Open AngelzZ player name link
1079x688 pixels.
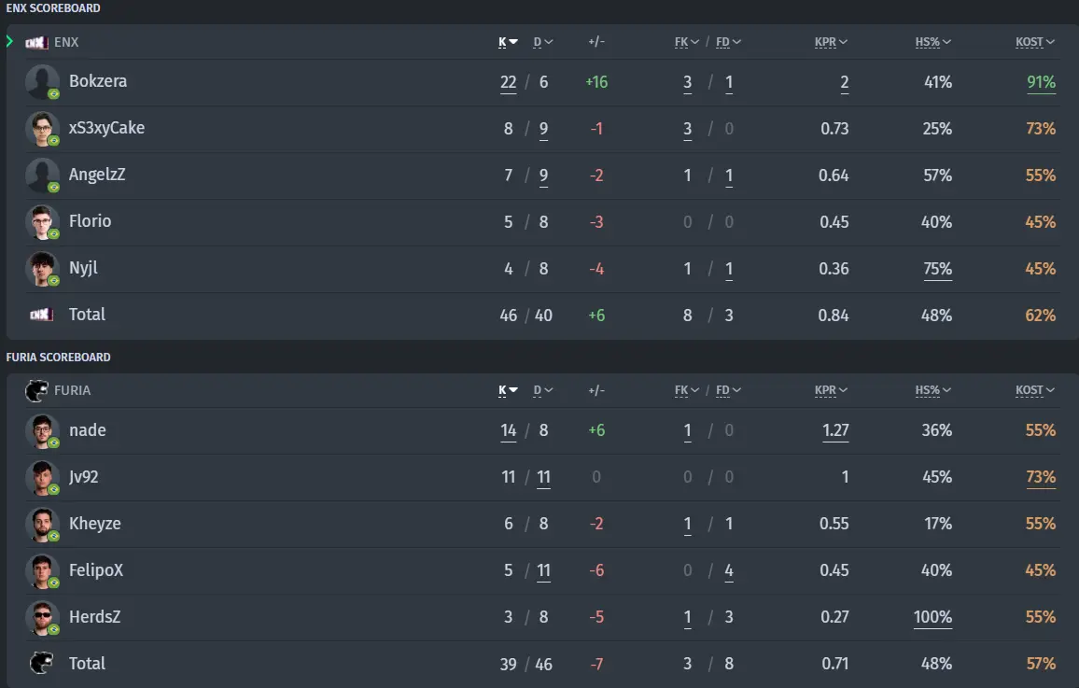click(x=97, y=175)
